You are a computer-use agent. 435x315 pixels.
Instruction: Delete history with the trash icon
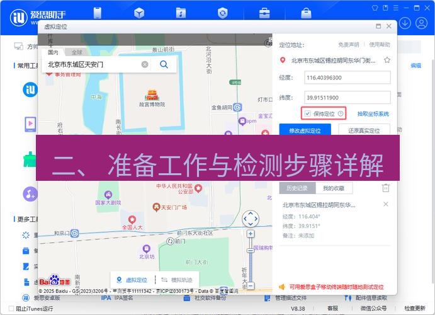coord(386,188)
